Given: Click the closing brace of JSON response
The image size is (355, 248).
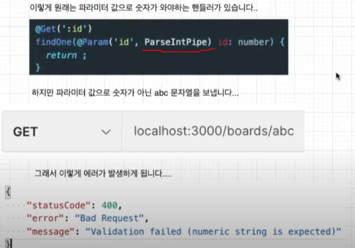Looking at the screenshot, I should tap(9, 244).
